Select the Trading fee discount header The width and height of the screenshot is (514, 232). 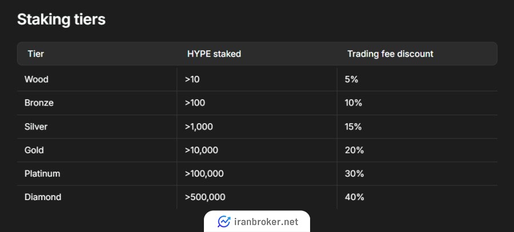click(x=390, y=54)
